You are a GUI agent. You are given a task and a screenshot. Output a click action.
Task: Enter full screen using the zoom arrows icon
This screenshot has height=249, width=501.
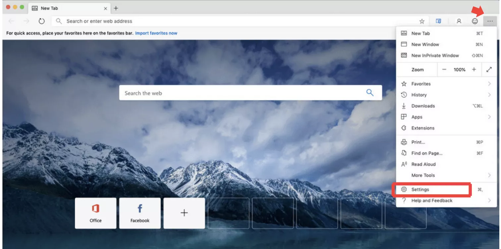(x=489, y=70)
